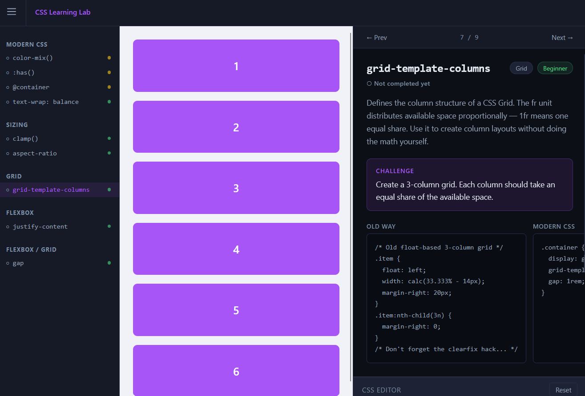Click preview box number 5
The width and height of the screenshot is (585, 396).
(236, 310)
